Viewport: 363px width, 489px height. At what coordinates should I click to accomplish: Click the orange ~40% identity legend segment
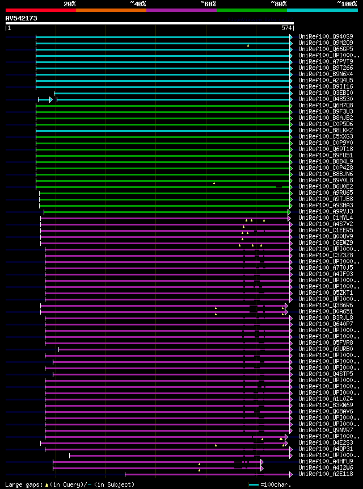coord(111,10)
